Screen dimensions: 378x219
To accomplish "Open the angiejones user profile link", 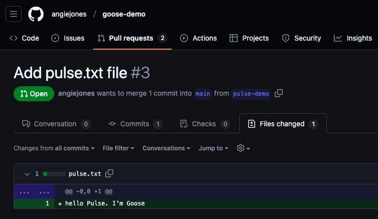I will 69,14.
